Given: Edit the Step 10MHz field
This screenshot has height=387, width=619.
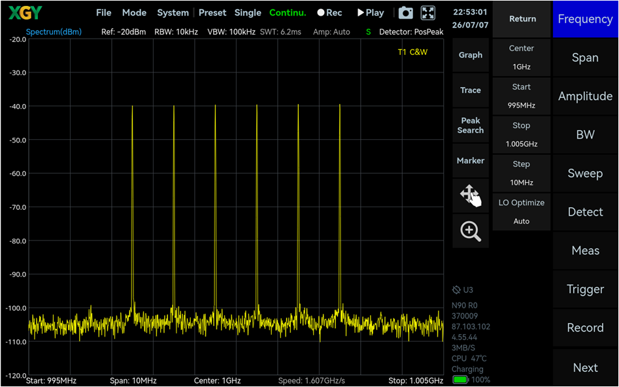Looking at the screenshot, I should coord(522,173).
